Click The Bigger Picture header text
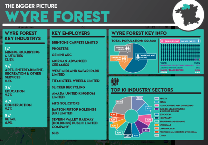208x145 pixels. pos(31,6)
